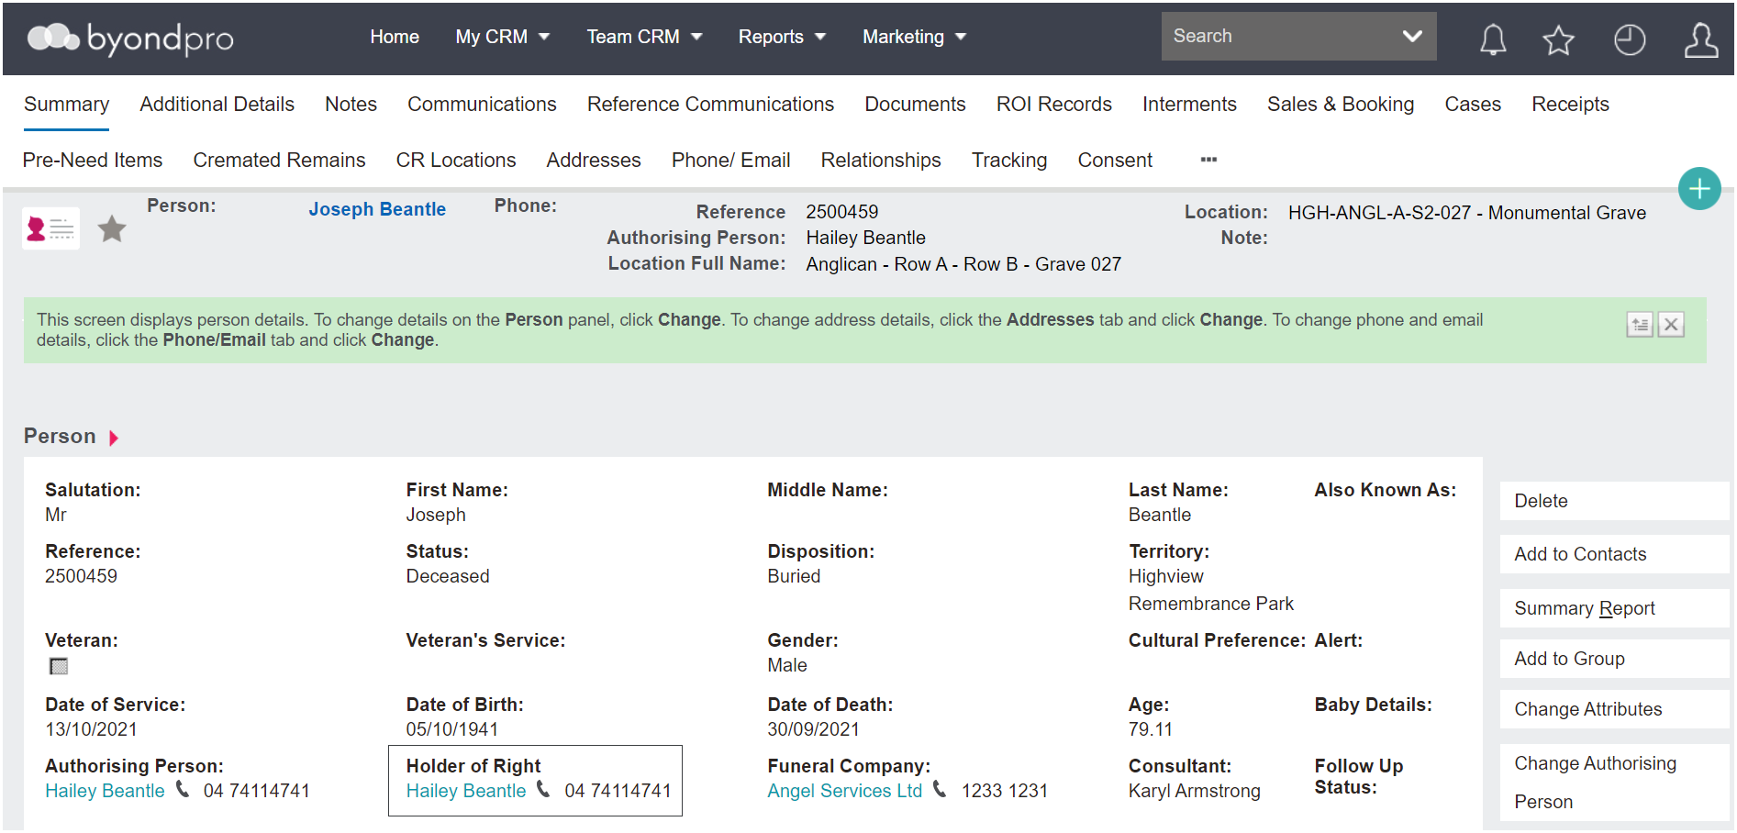
Task: Open the Notes tab
Action: pyautogui.click(x=351, y=105)
